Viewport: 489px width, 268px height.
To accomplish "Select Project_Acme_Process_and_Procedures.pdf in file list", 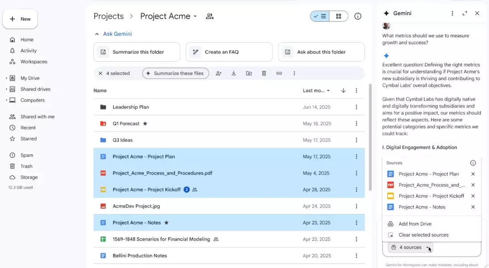I will click(229, 173).
